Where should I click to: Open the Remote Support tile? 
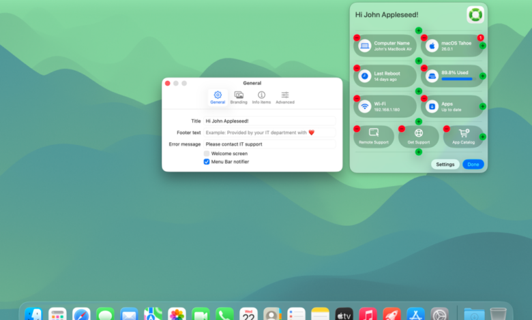pos(374,135)
